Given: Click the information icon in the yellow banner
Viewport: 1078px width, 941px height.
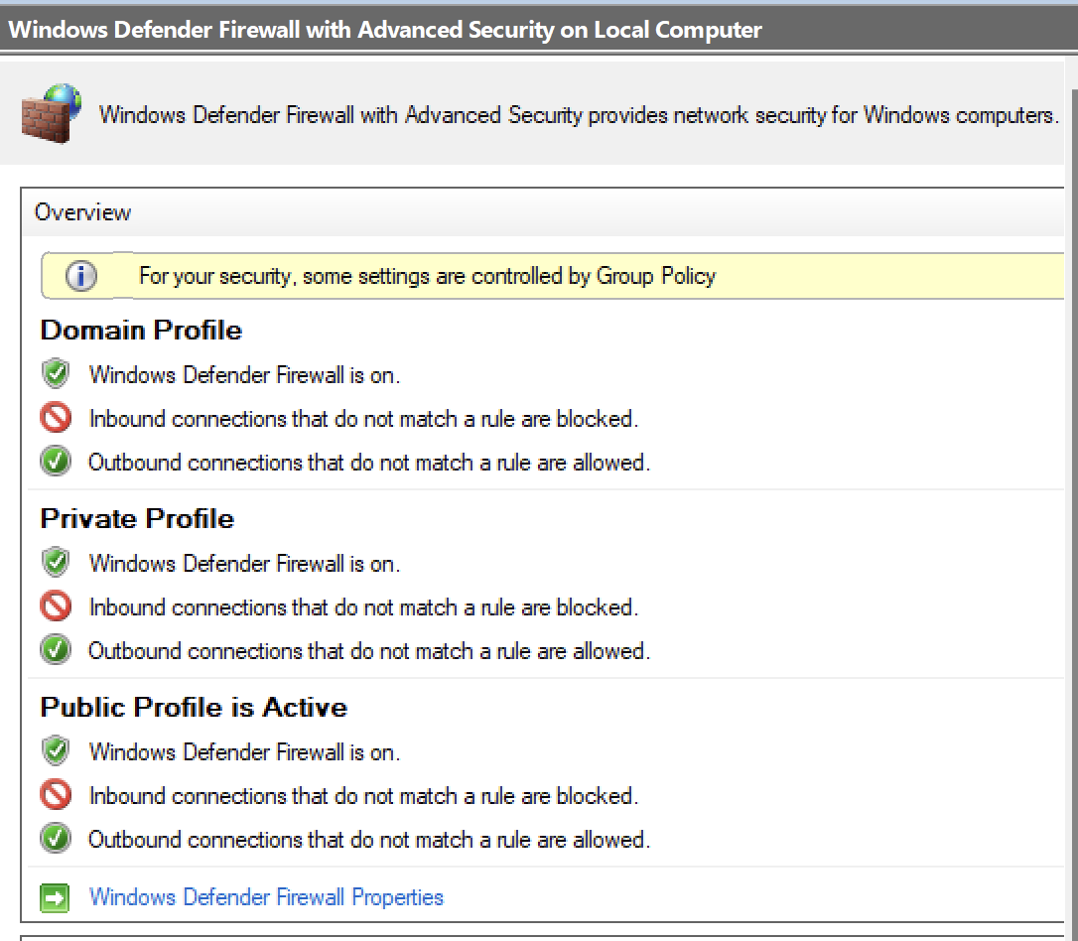Looking at the screenshot, I should pyautogui.click(x=80, y=275).
